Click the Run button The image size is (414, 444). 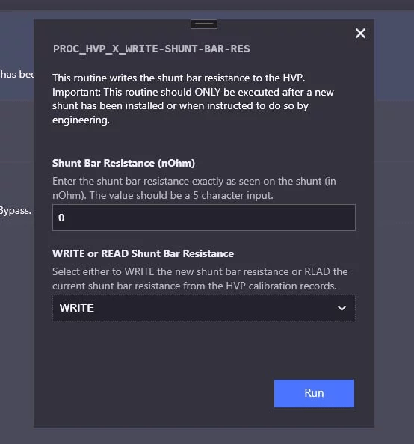pos(314,393)
